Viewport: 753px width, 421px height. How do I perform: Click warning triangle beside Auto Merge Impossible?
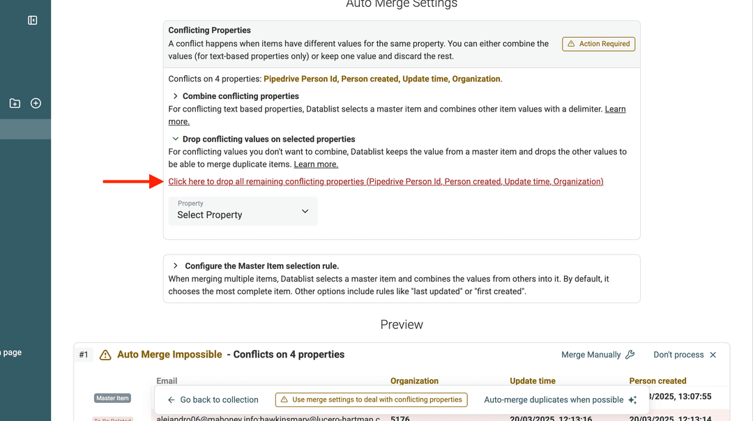click(105, 354)
